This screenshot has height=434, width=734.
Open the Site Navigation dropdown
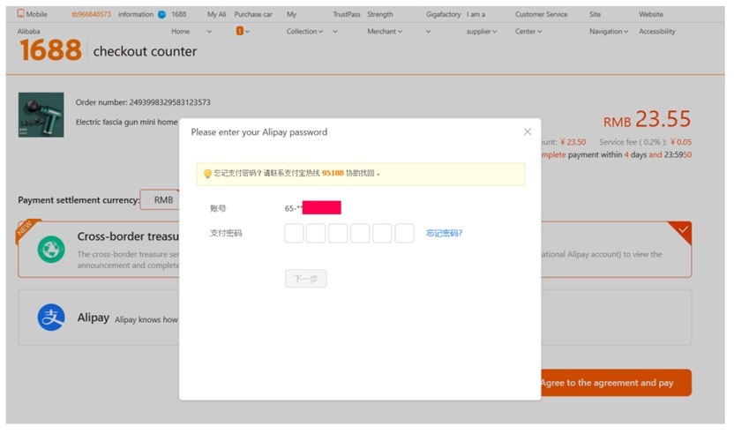click(609, 32)
